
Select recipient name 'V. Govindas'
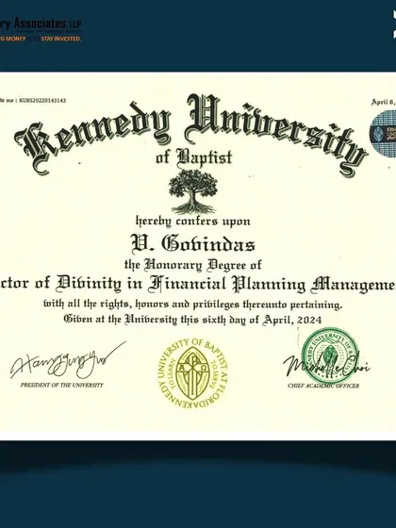192,244
